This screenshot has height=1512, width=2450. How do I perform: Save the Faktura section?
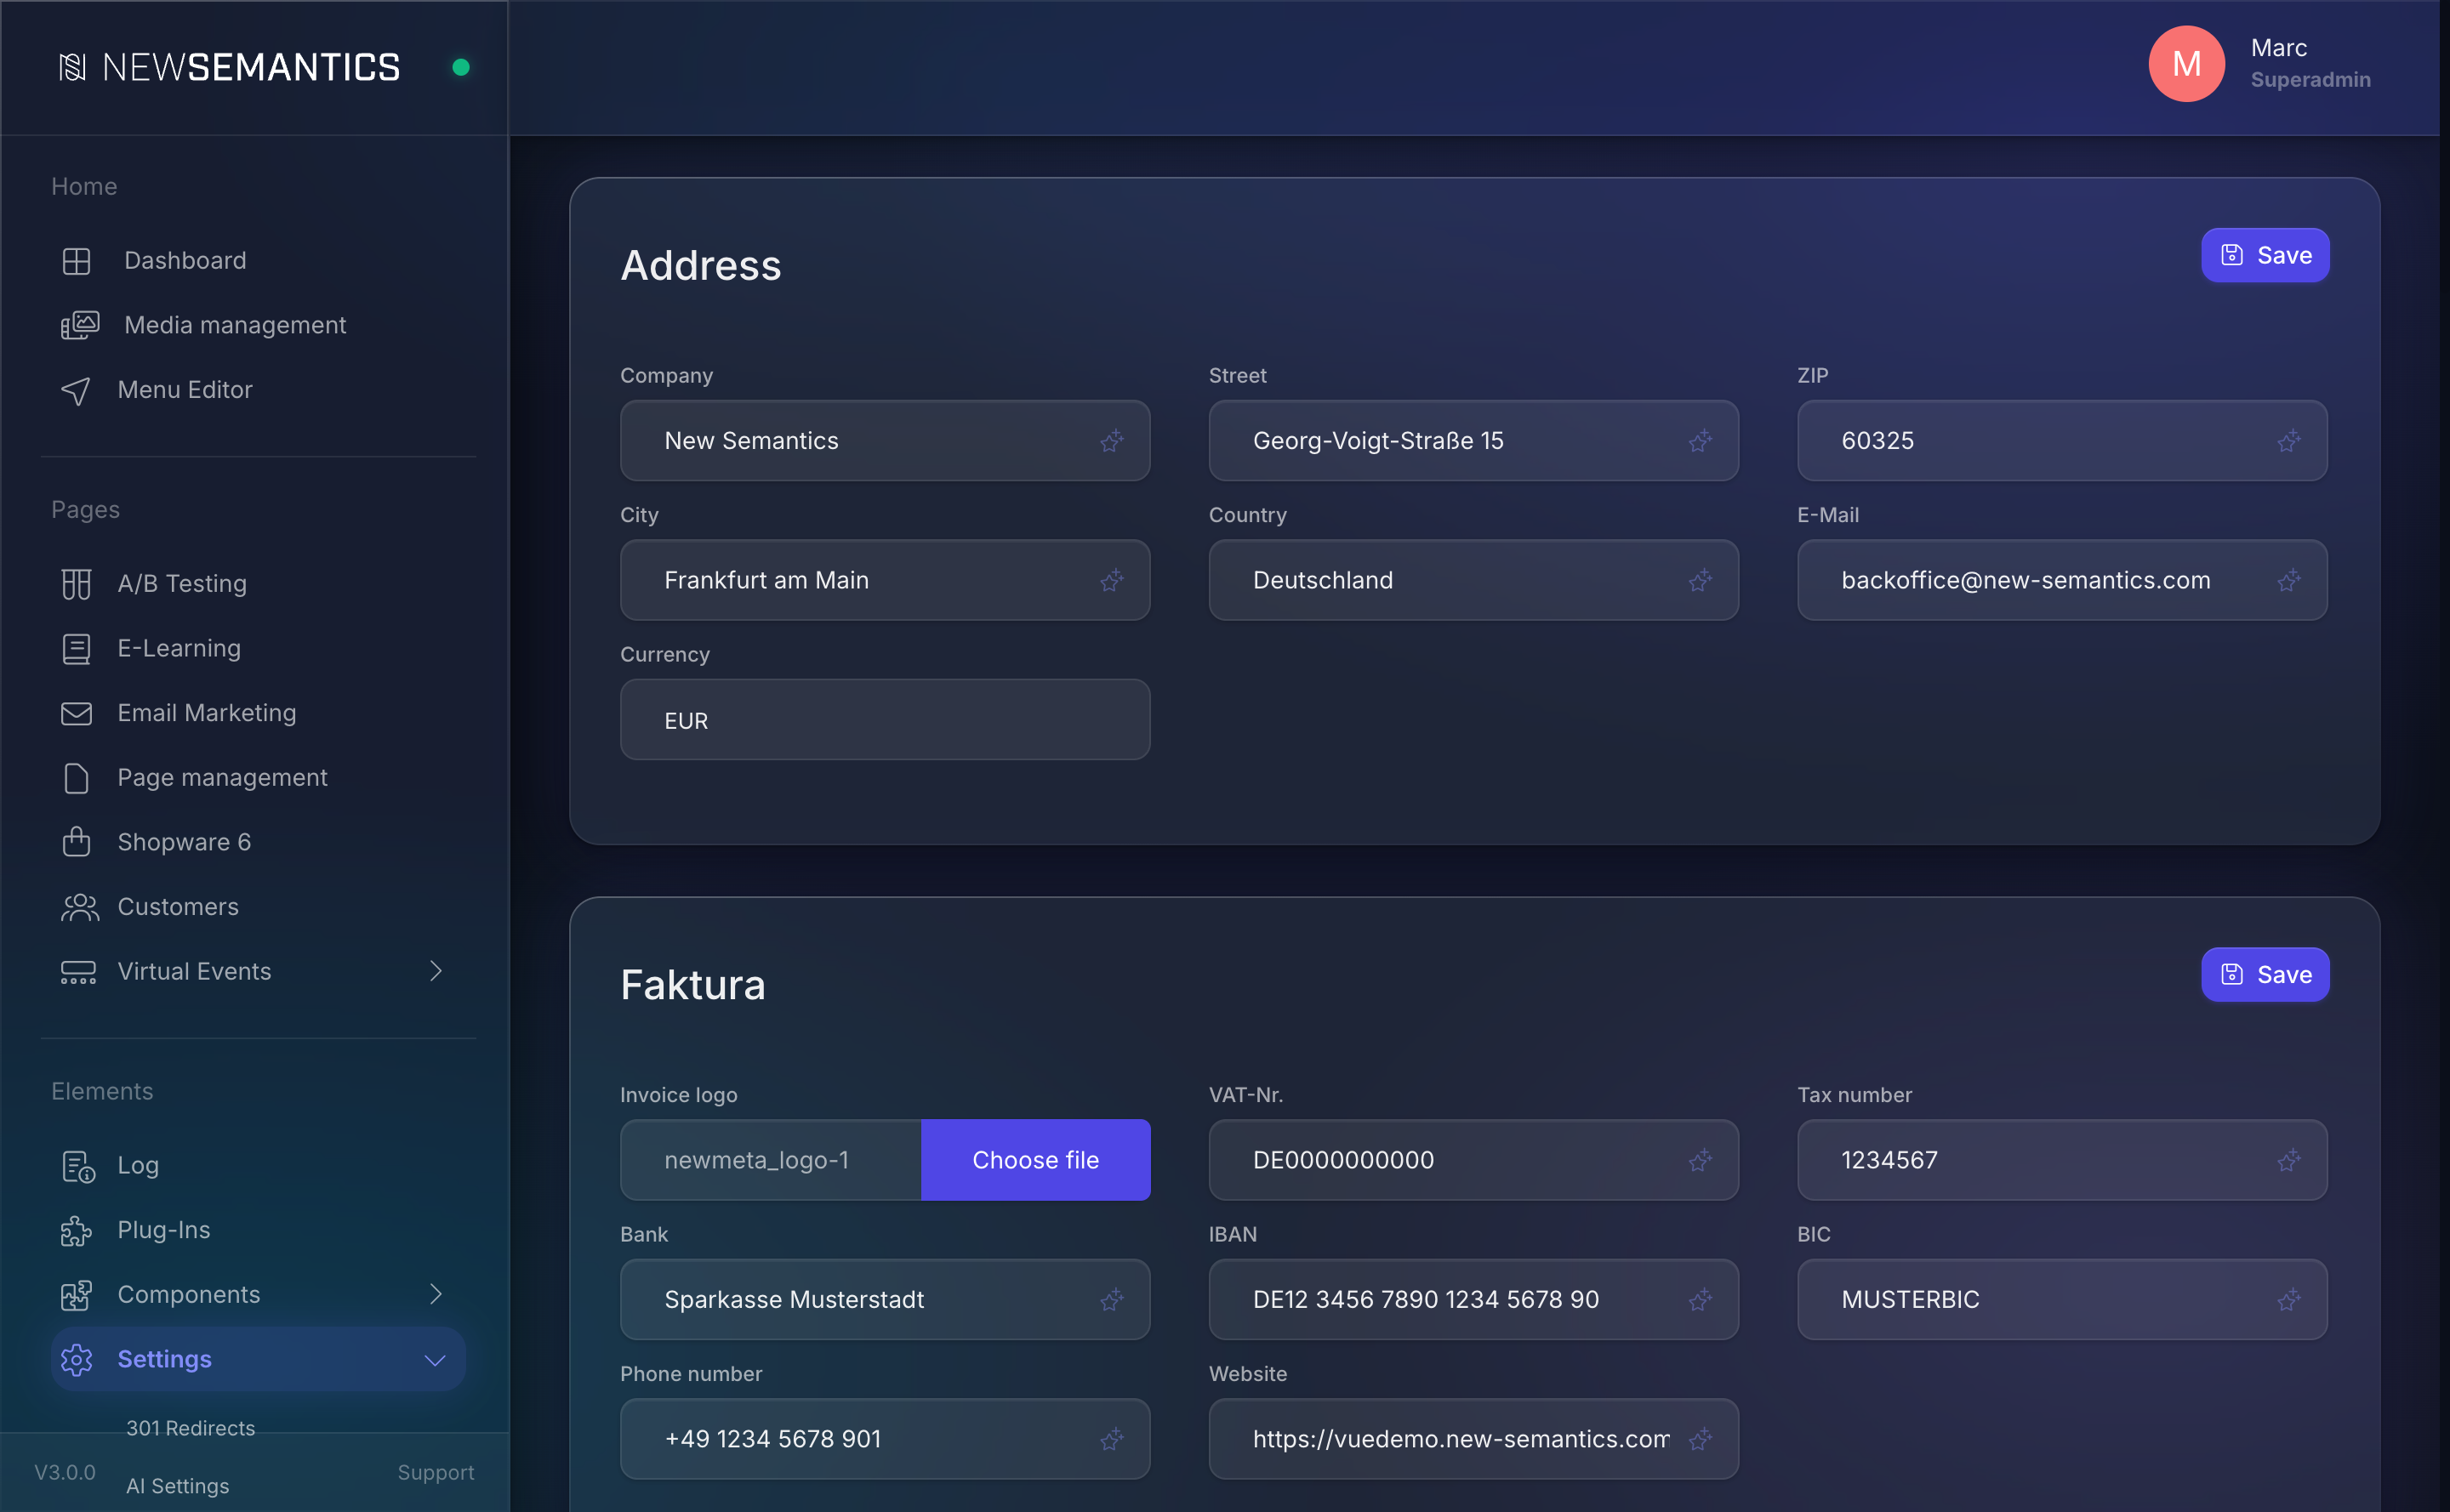2265,975
